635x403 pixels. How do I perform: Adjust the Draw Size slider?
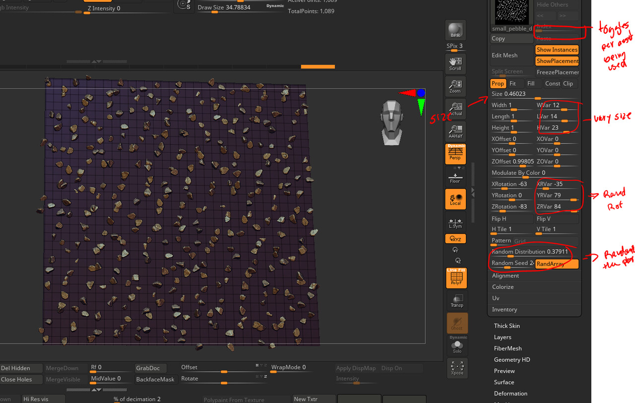241,8
